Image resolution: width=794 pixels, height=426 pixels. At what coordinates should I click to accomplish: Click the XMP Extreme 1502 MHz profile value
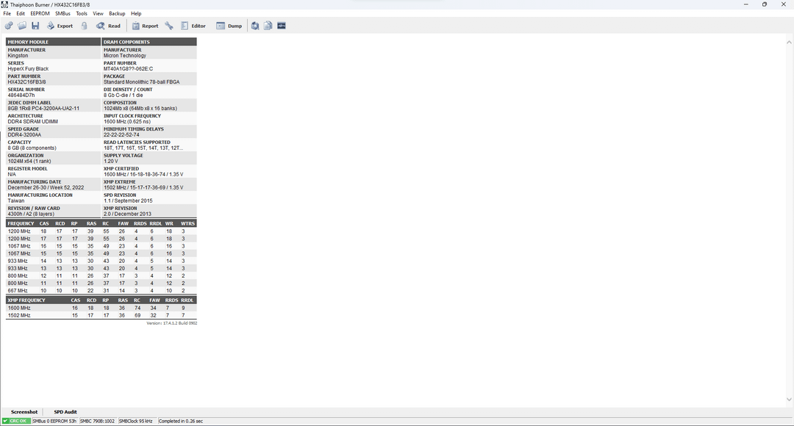click(x=144, y=187)
